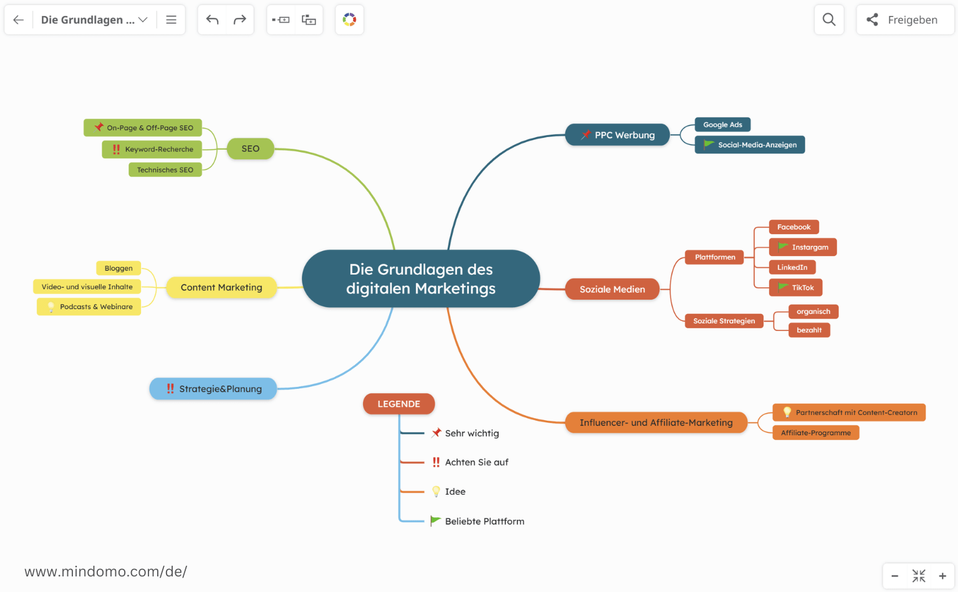Zoom in with the plus button
The image size is (958, 592).
[x=942, y=576]
